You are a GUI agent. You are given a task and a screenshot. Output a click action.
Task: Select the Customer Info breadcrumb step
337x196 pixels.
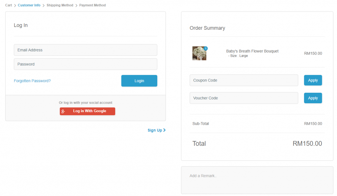pyautogui.click(x=29, y=5)
